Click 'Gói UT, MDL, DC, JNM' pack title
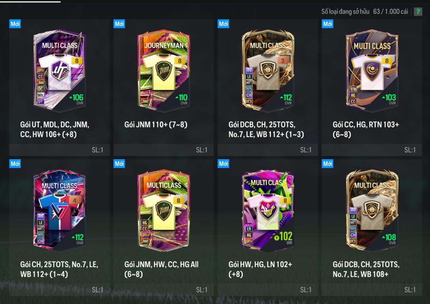The height and width of the screenshot is (304, 430). (55, 125)
